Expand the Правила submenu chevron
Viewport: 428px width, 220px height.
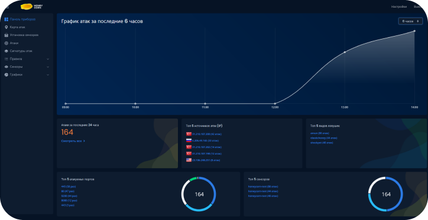pos(48,59)
